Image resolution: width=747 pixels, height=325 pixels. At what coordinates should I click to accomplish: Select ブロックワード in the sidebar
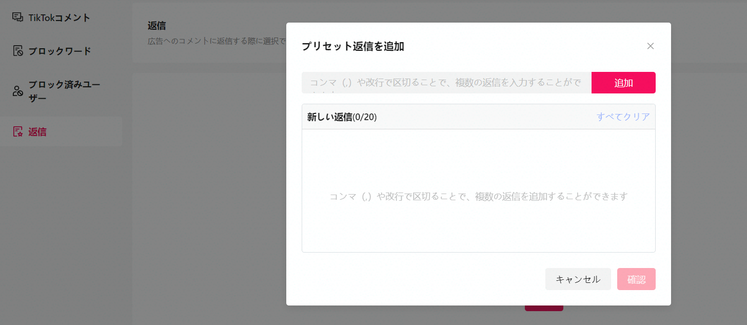[x=60, y=51]
